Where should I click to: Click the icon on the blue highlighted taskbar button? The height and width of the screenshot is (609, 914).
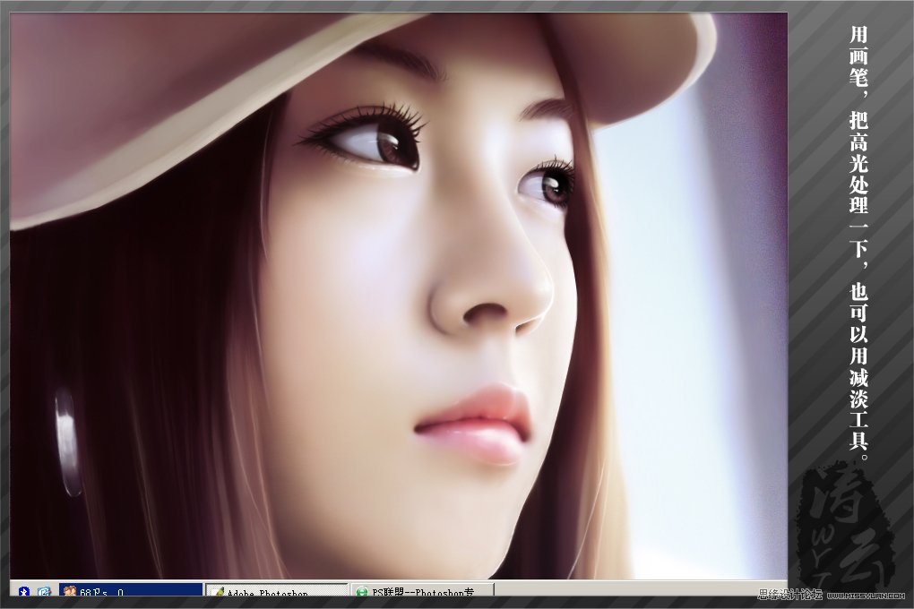coord(70,592)
